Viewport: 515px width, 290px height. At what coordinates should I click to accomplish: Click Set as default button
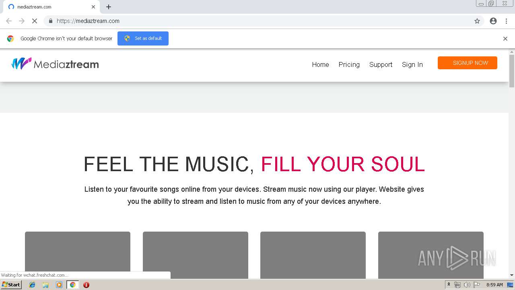(x=143, y=38)
